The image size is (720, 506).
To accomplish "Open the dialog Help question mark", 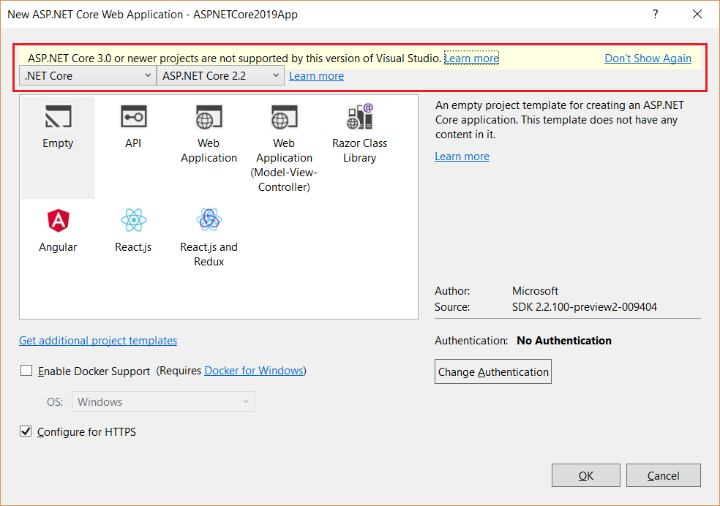I will (x=656, y=14).
